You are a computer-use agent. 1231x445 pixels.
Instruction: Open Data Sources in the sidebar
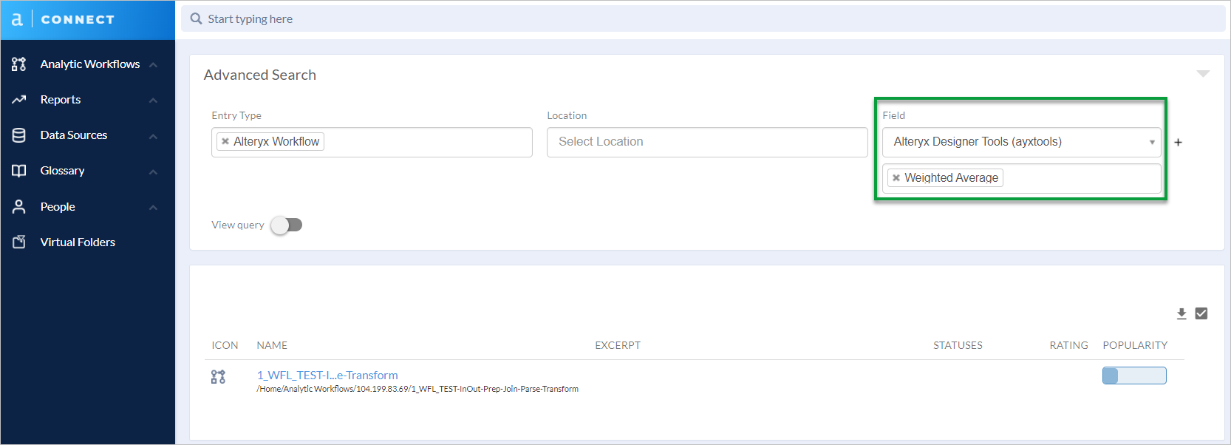click(74, 135)
